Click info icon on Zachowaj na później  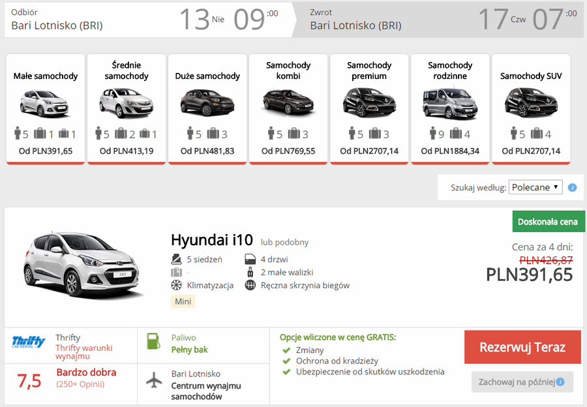(x=560, y=382)
